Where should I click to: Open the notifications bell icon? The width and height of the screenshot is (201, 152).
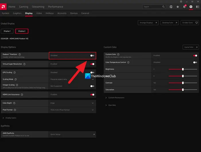pos(184,7)
